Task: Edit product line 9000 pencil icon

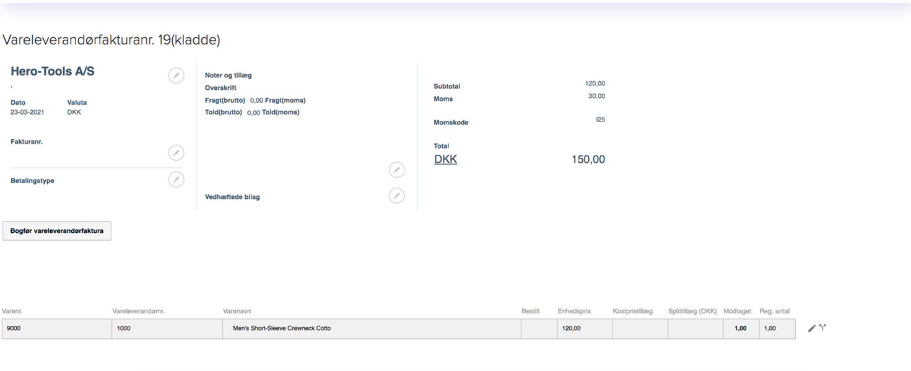Action: tap(812, 328)
